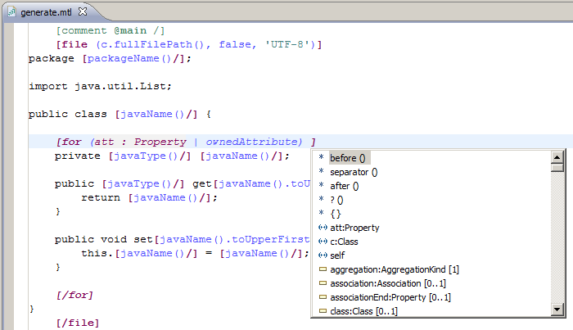Select aggregation:AggregationKind [1] proposal
The height and width of the screenshot is (330, 573).
pyautogui.click(x=395, y=269)
